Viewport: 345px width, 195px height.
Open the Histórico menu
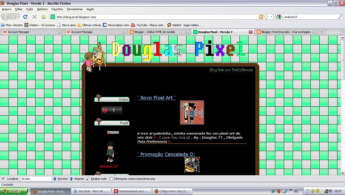click(x=42, y=9)
